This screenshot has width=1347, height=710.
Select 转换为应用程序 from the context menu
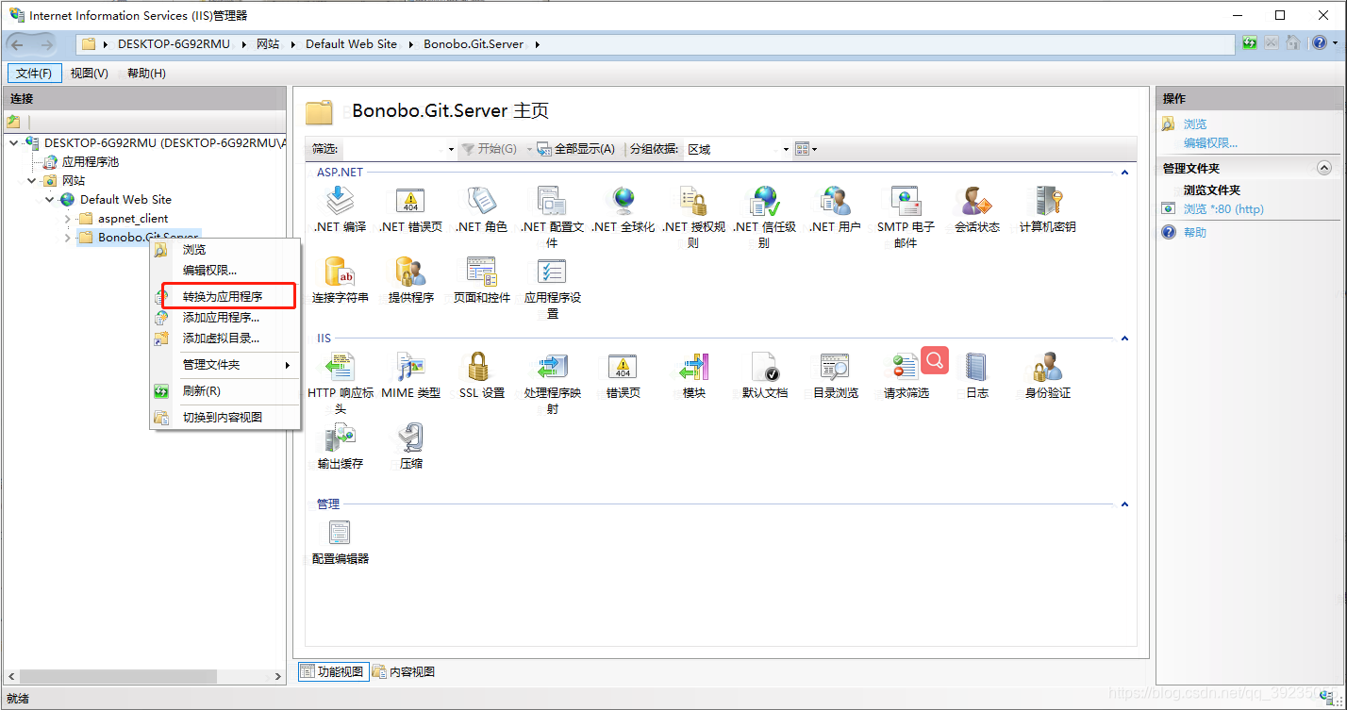[222, 295]
